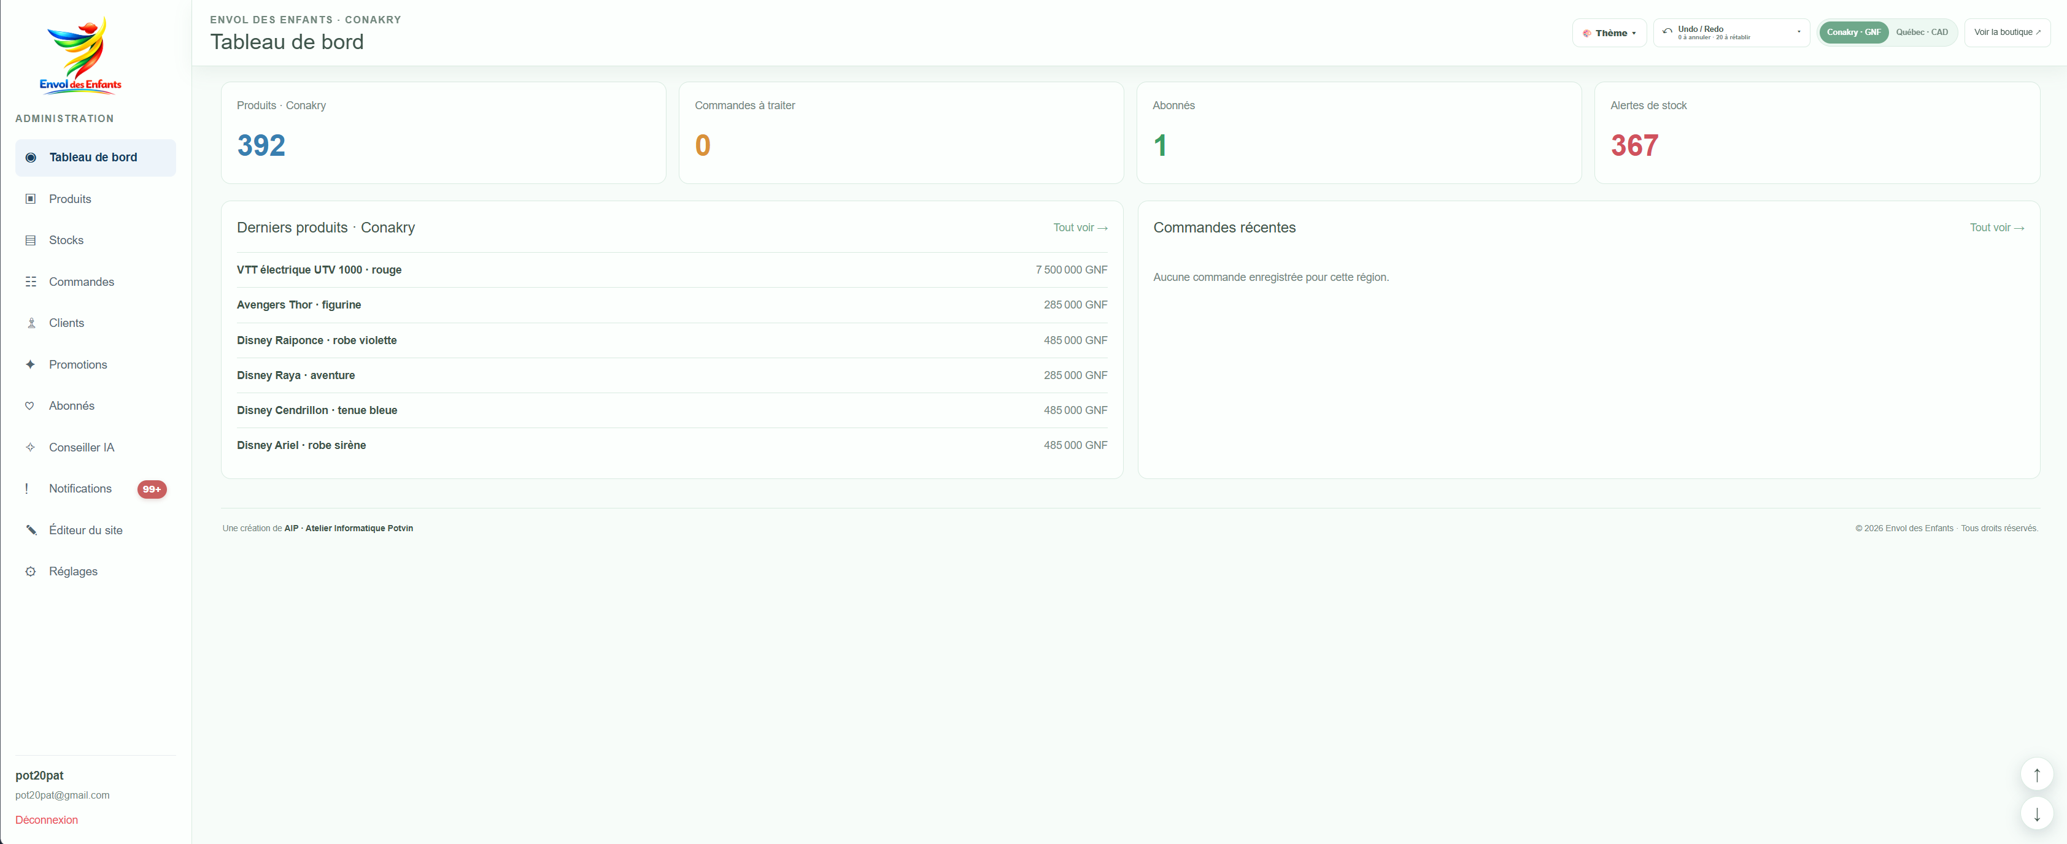Click the Produits · Conakry 392 card
The image size is (2067, 844).
(443, 132)
